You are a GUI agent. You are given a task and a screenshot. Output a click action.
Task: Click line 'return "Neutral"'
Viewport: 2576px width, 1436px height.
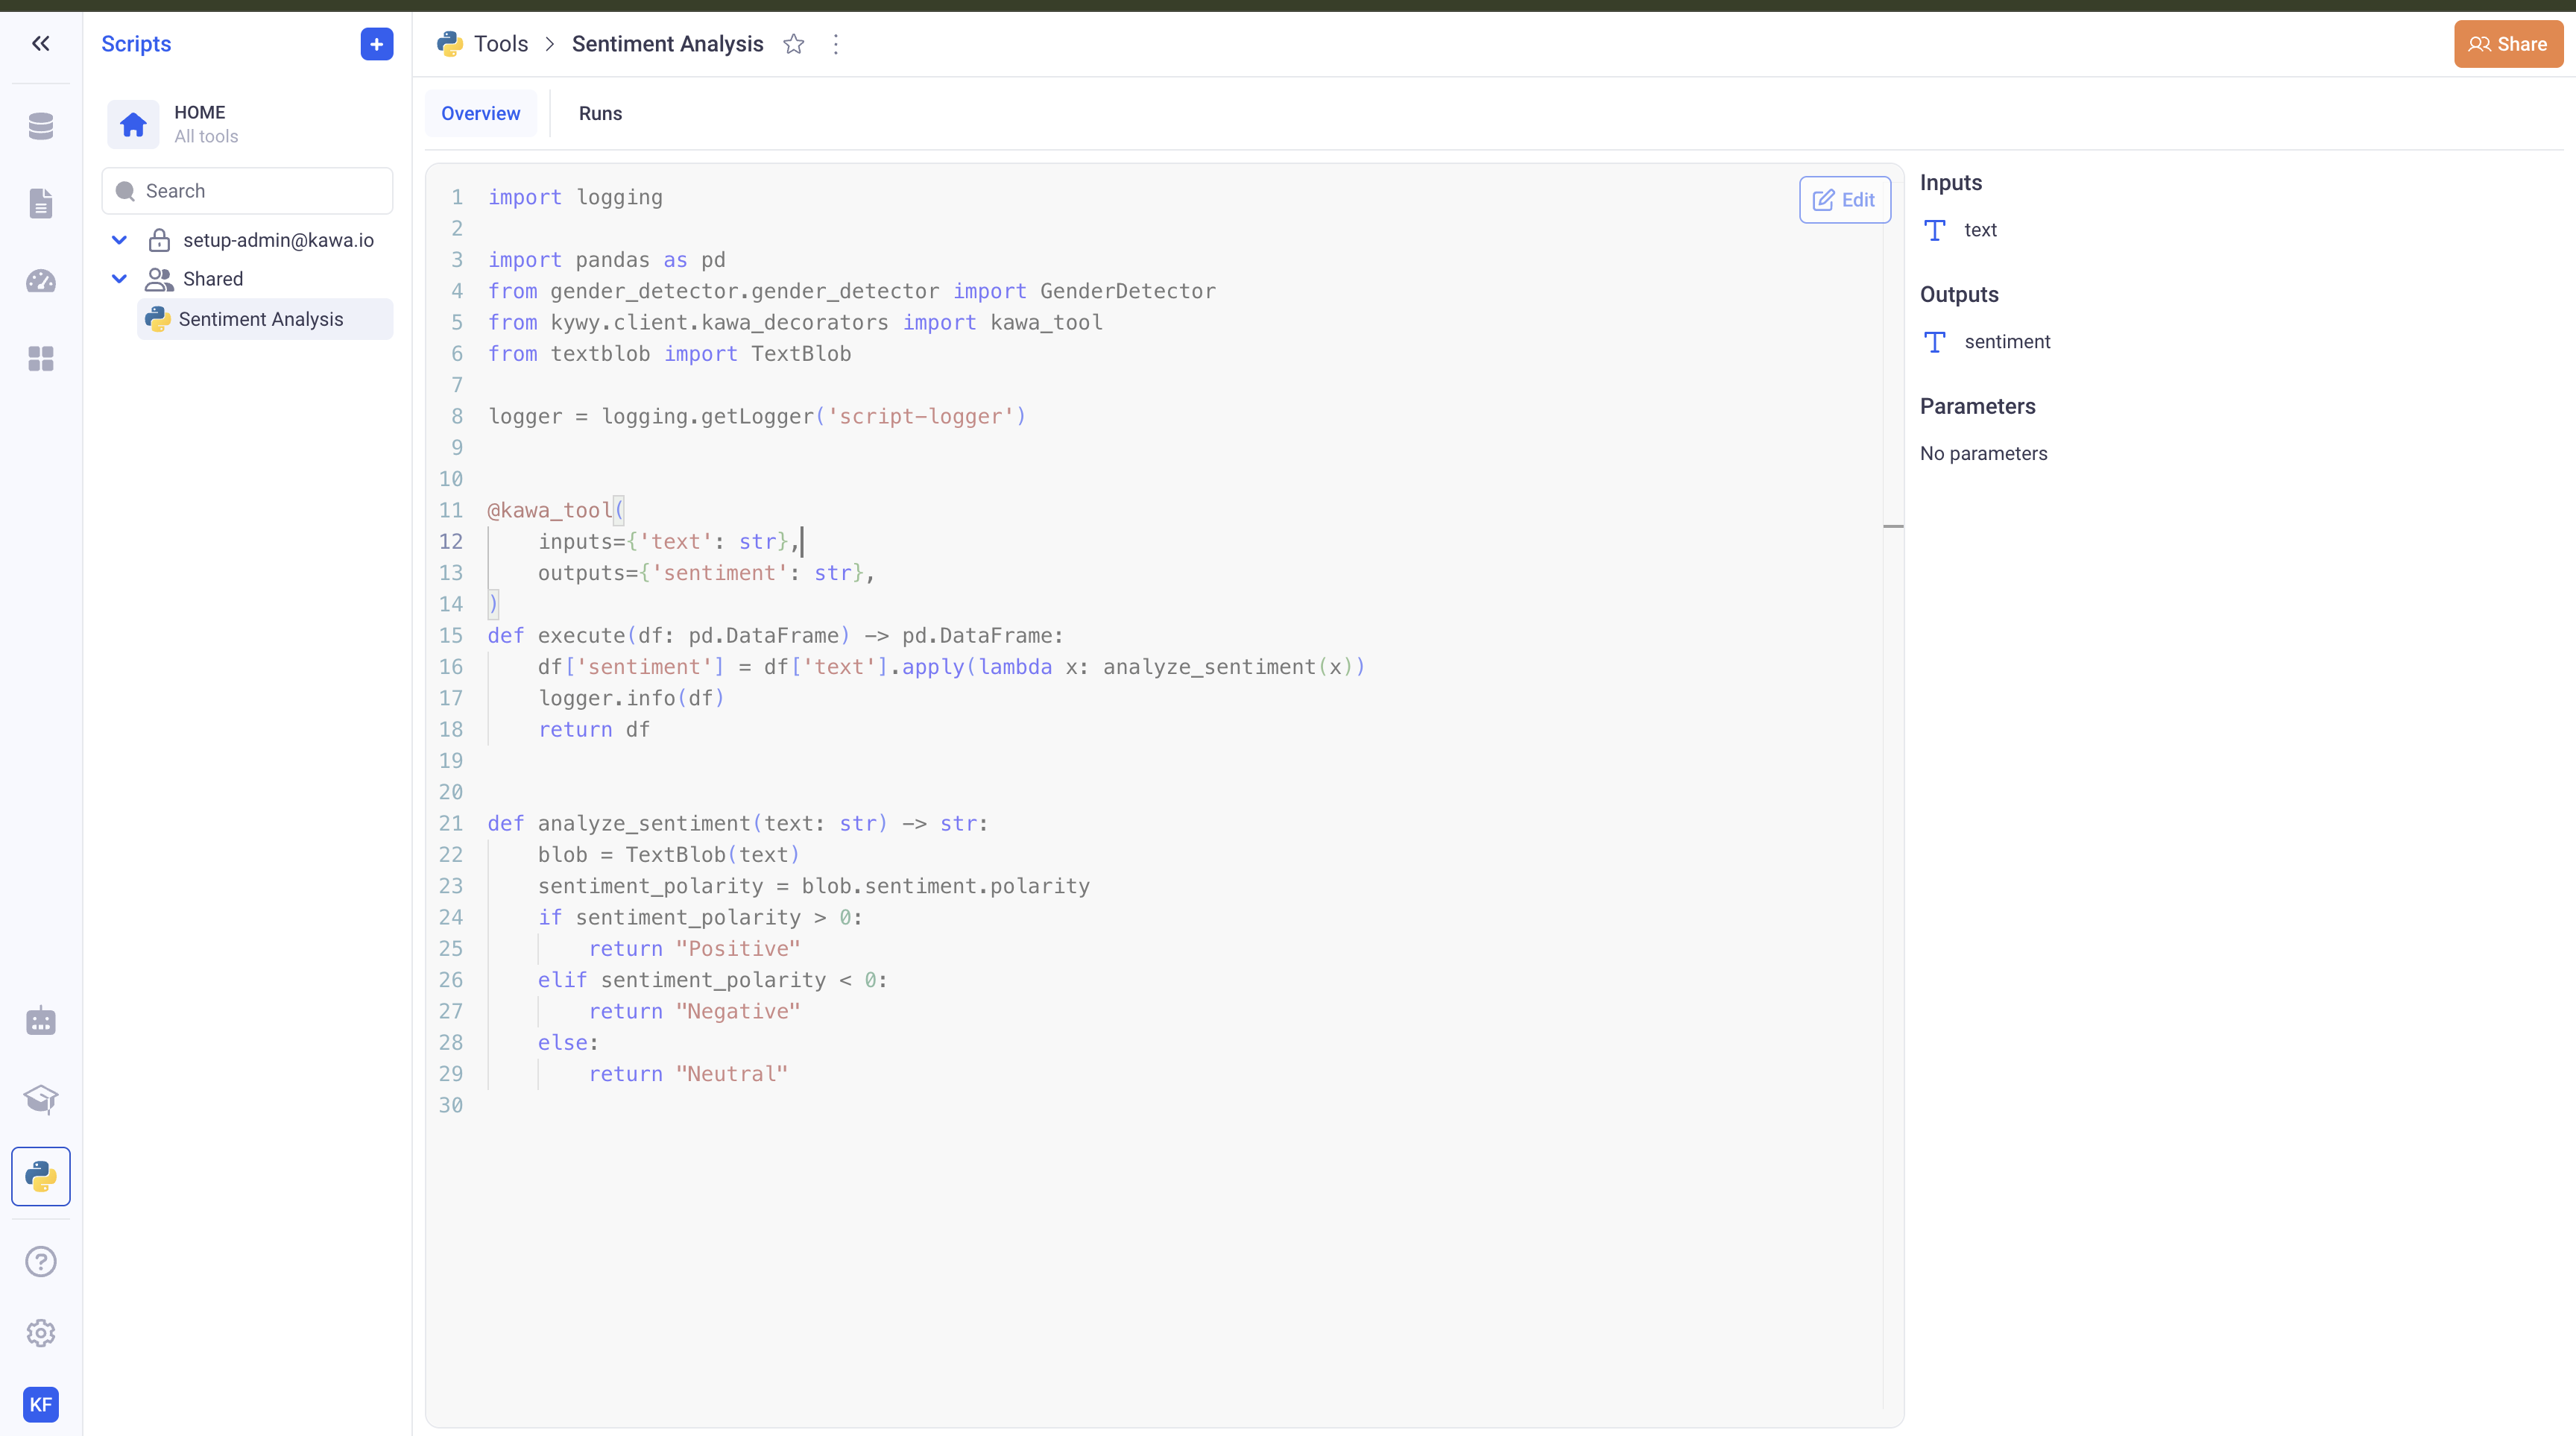688,1074
